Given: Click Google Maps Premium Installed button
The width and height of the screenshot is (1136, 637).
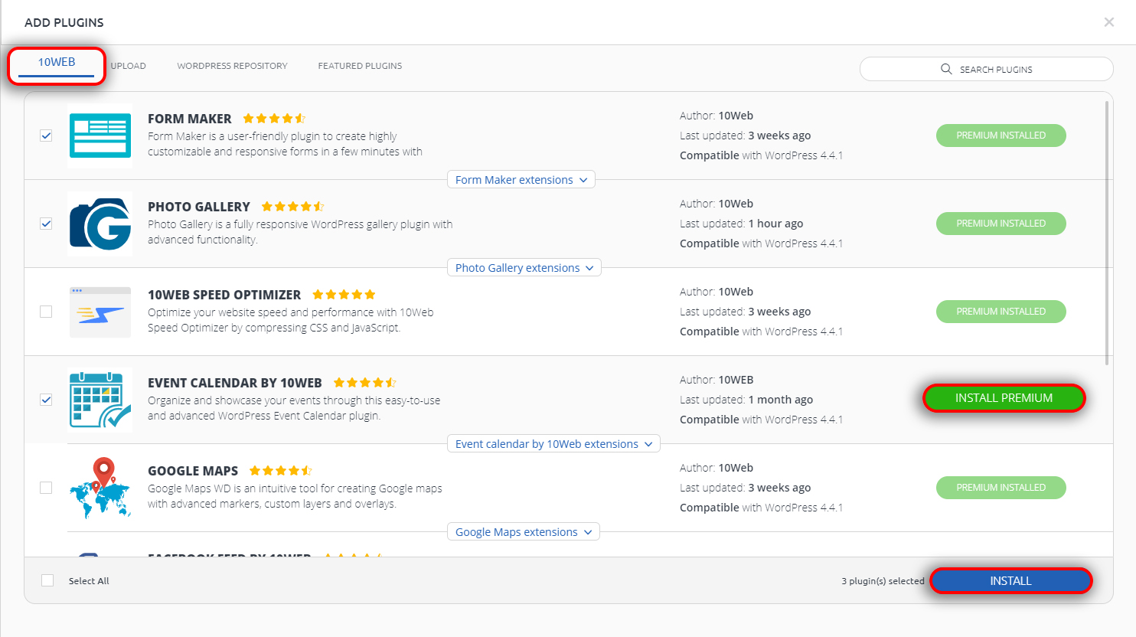Looking at the screenshot, I should pos(1001,488).
